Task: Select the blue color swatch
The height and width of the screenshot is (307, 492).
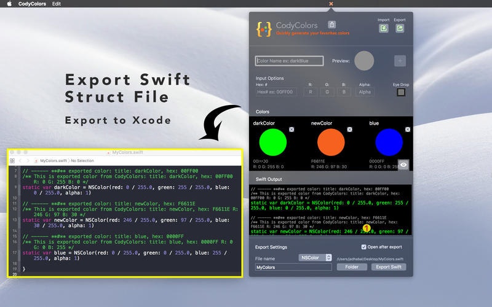Action: (x=389, y=142)
